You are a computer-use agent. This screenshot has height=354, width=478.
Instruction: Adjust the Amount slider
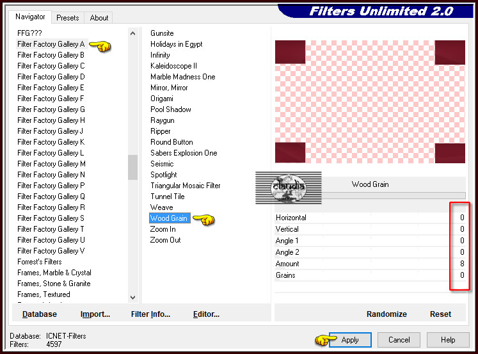click(370, 264)
